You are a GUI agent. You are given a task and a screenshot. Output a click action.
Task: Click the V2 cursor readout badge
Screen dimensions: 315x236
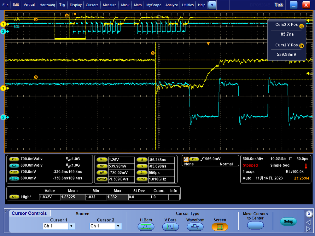point(102,166)
